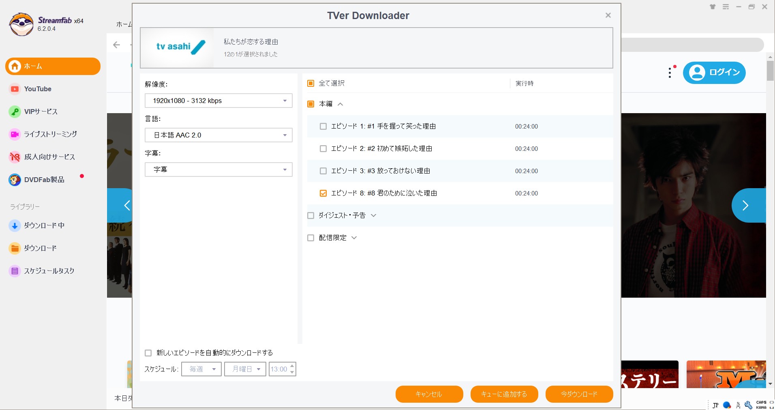Open the 毎週 schedule frequency dropdown
Viewport: 775px width, 410px height.
[201, 369]
